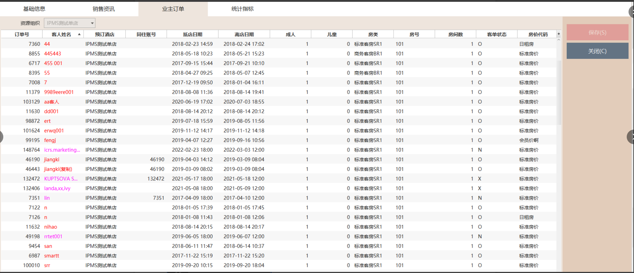Image resolution: width=634 pixels, height=273 pixels.
Task: Click the 房类 column header
Action: [373, 34]
